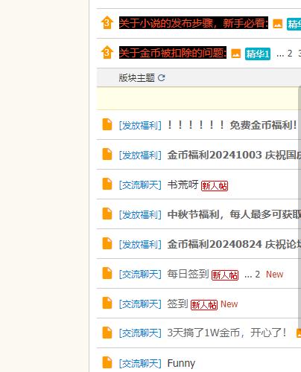Click the 精华1 badge on 金币被扣除 thread
The image size is (301, 372).
pyautogui.click(x=258, y=54)
